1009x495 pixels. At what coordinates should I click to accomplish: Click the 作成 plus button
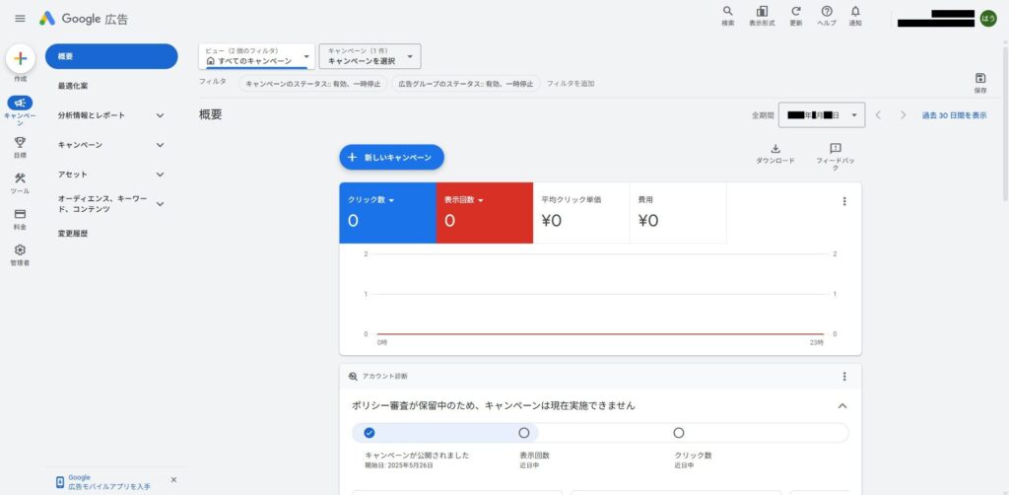coord(20,58)
